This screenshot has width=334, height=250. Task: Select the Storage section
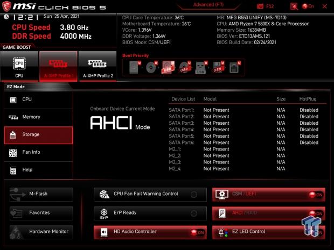tap(39, 135)
